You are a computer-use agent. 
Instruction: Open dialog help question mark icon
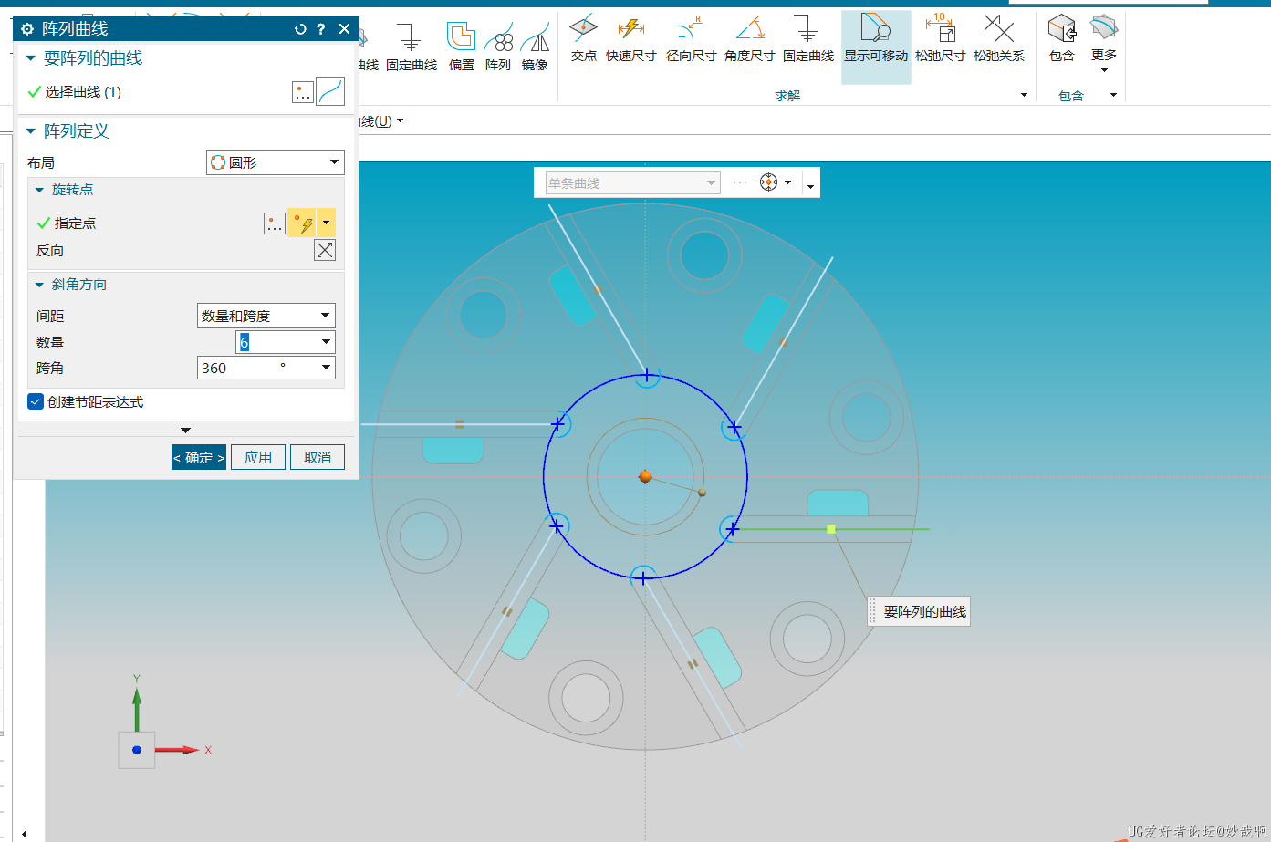[321, 29]
